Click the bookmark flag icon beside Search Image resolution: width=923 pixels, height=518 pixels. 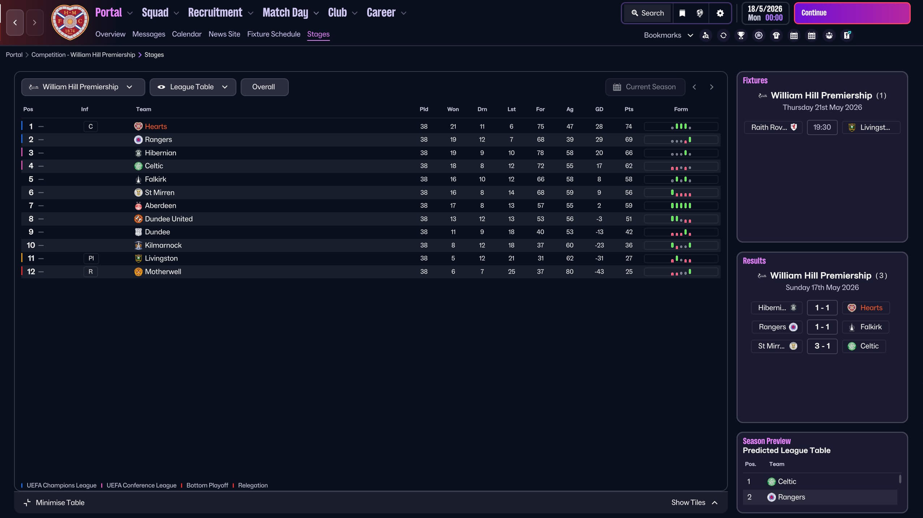coord(682,13)
